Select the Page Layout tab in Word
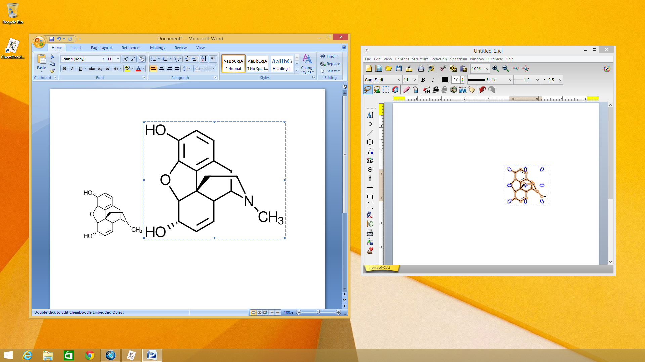 point(101,47)
